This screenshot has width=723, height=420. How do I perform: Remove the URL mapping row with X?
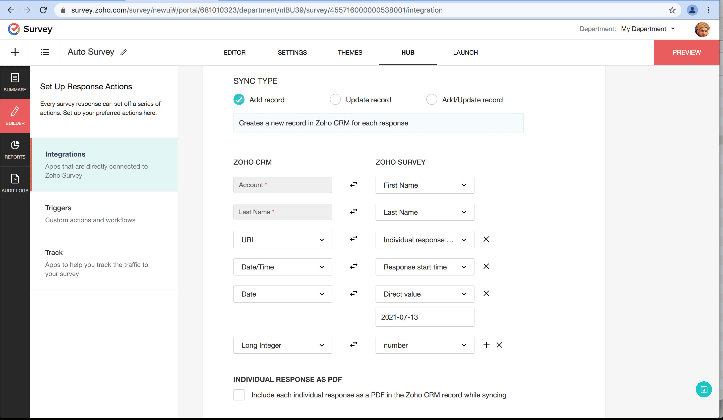click(486, 239)
